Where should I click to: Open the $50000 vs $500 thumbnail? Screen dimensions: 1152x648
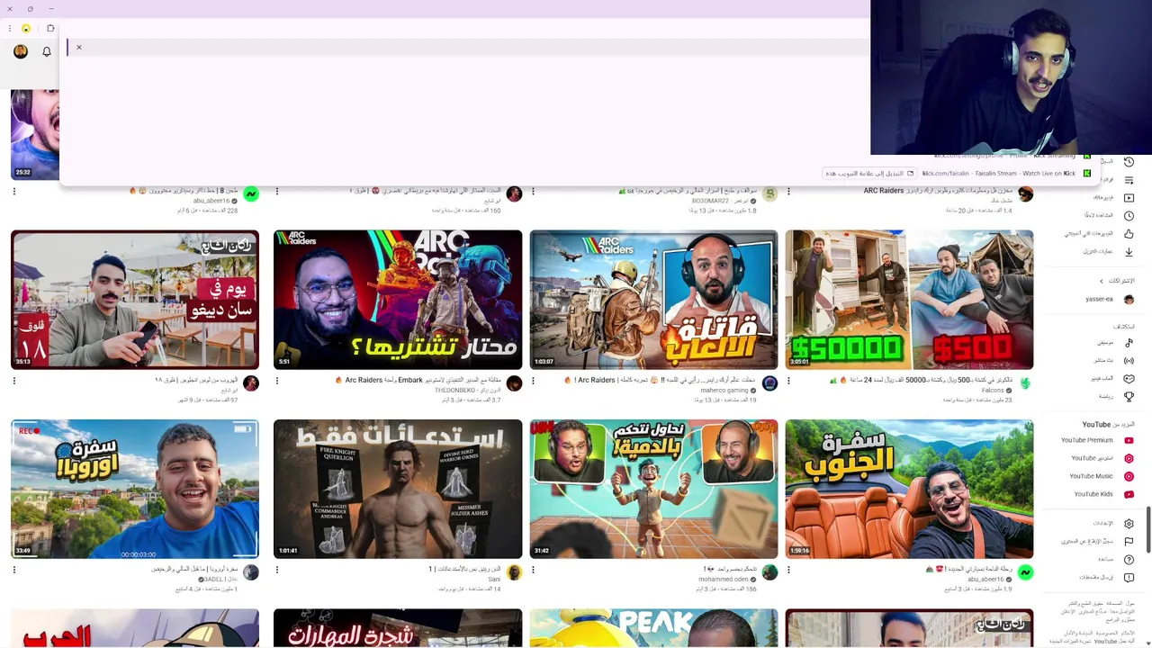pyautogui.click(x=909, y=300)
